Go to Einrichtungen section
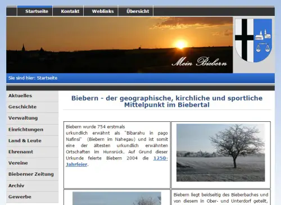 [32, 130]
